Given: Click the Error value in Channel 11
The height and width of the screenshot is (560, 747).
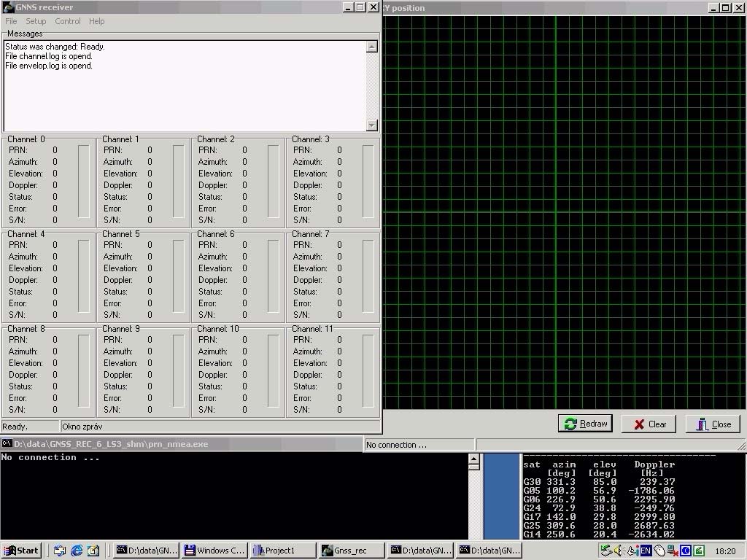Looking at the screenshot, I should [339, 398].
